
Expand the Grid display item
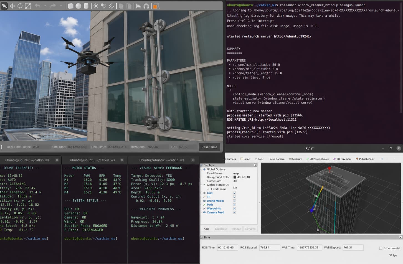[201, 193]
